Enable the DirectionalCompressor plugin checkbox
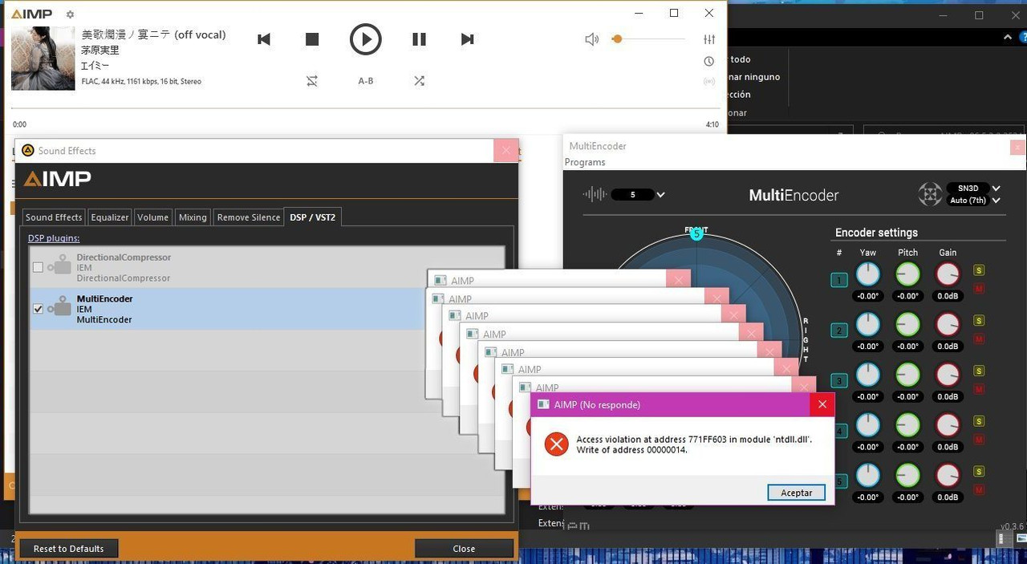Viewport: 1027px width, 564px height. tap(38, 267)
